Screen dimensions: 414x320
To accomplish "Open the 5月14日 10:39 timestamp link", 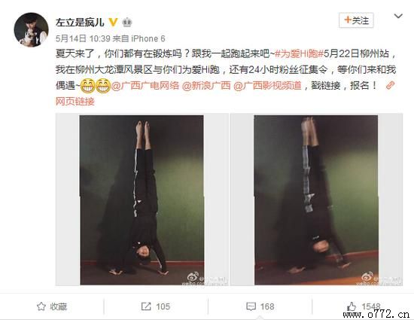I will tap(83, 38).
